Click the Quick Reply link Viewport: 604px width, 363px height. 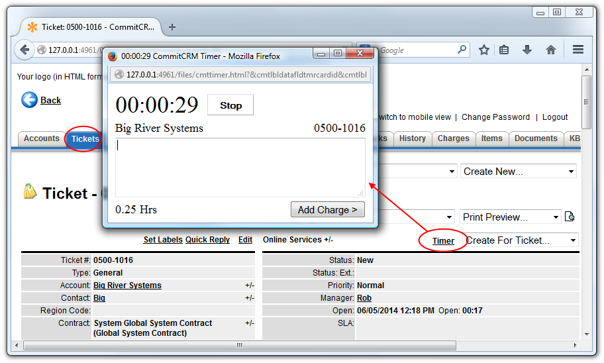click(207, 240)
